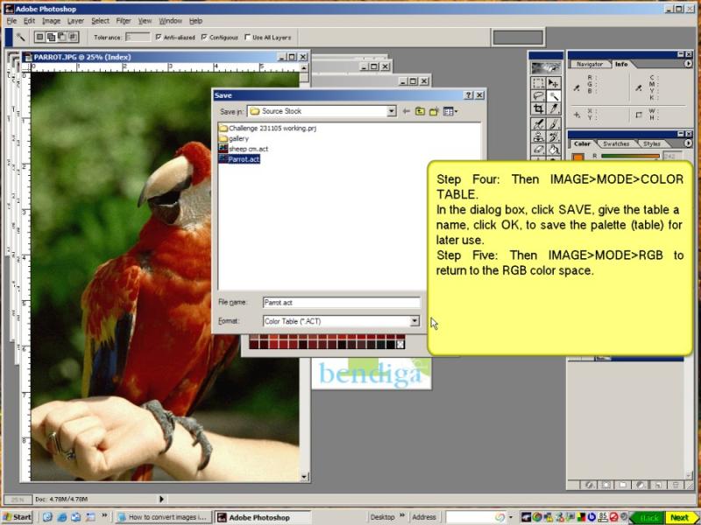Click the orange foreground color swatch

pos(578,157)
